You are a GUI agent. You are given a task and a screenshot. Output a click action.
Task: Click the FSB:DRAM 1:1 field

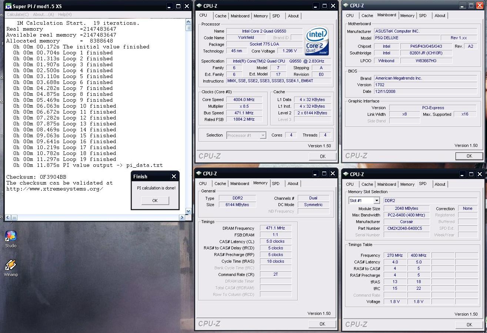coord(276,235)
